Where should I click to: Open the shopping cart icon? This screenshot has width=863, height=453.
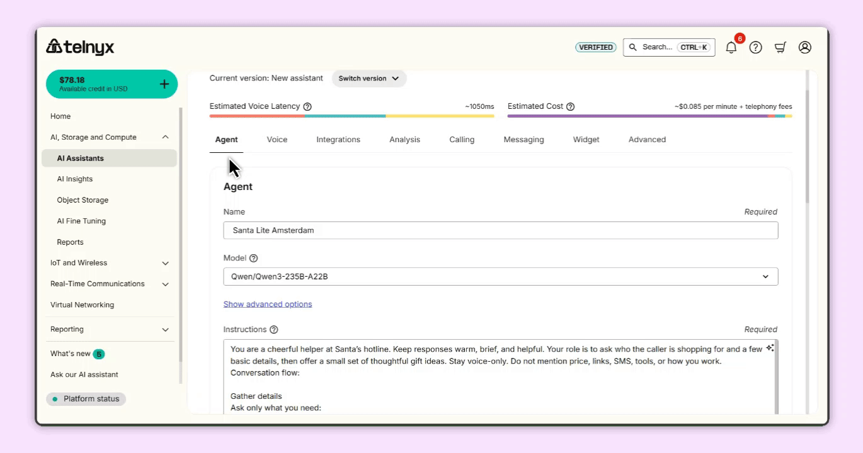pos(780,47)
